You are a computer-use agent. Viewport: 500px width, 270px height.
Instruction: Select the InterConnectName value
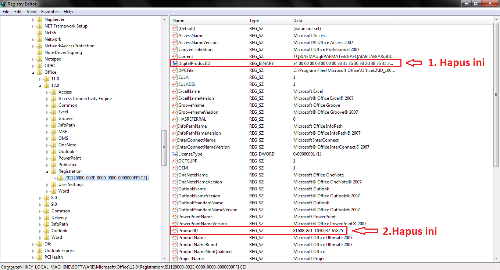pyautogui.click(x=197, y=140)
